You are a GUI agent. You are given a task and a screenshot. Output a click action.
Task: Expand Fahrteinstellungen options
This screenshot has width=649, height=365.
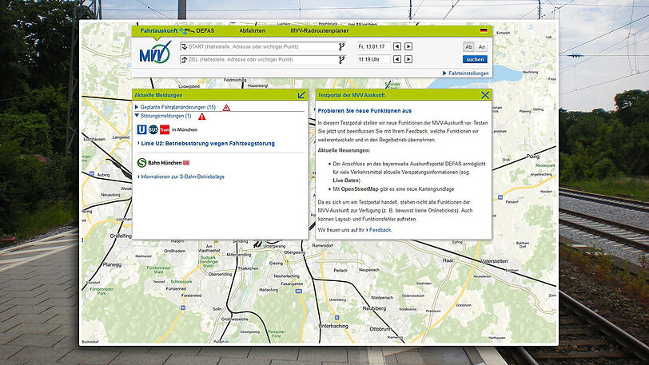tap(466, 73)
